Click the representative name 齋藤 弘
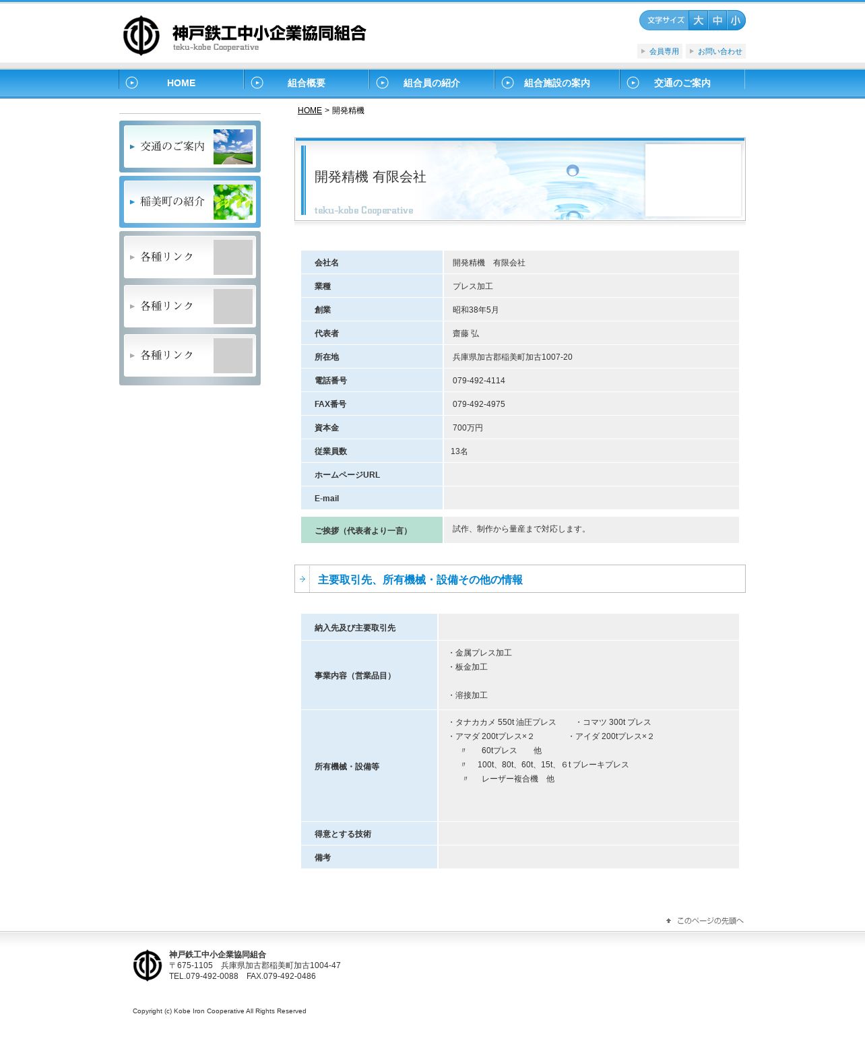The width and height of the screenshot is (865, 1051). (x=466, y=333)
